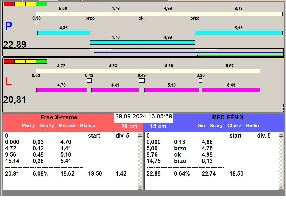Click the green start light in lane P
This screenshot has width=286, height=206.
[42, 4]
